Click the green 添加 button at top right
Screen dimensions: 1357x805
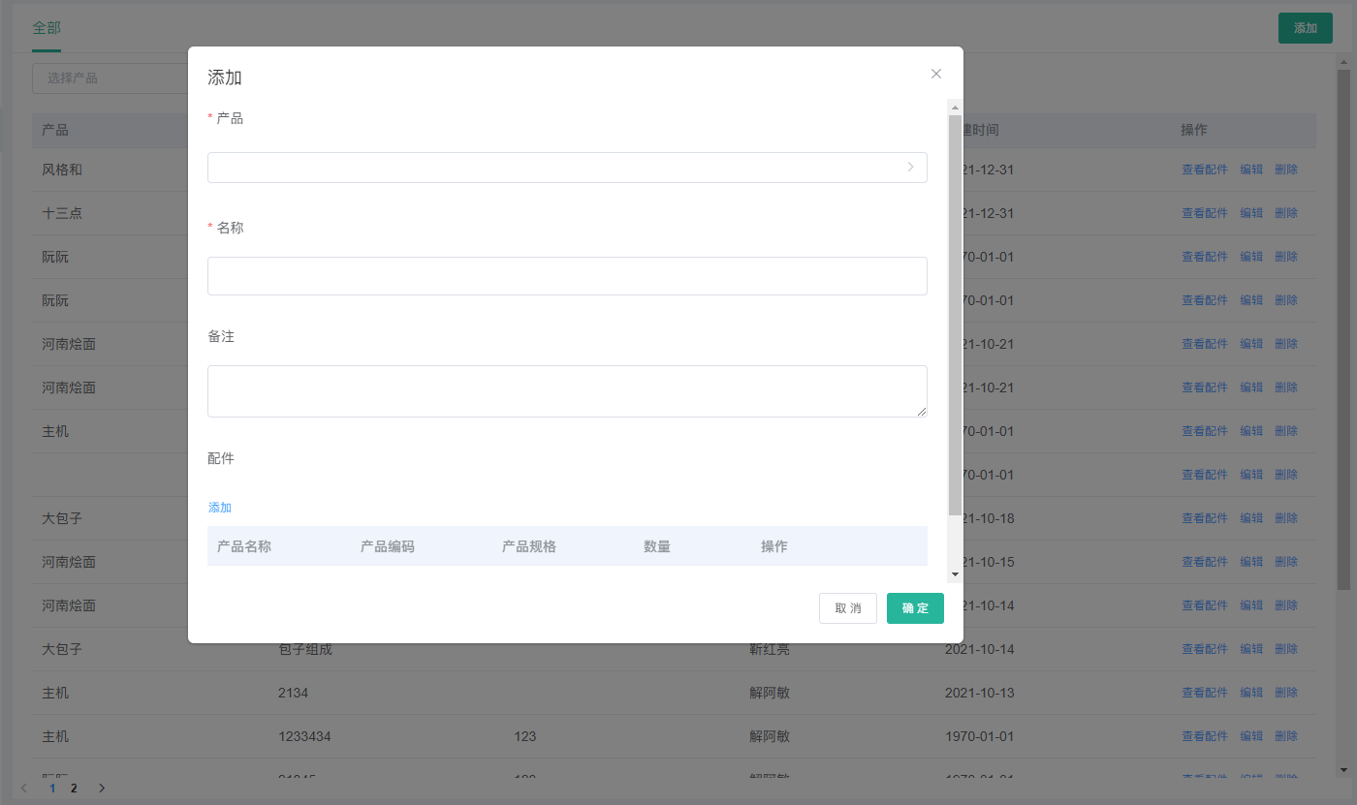point(1306,28)
